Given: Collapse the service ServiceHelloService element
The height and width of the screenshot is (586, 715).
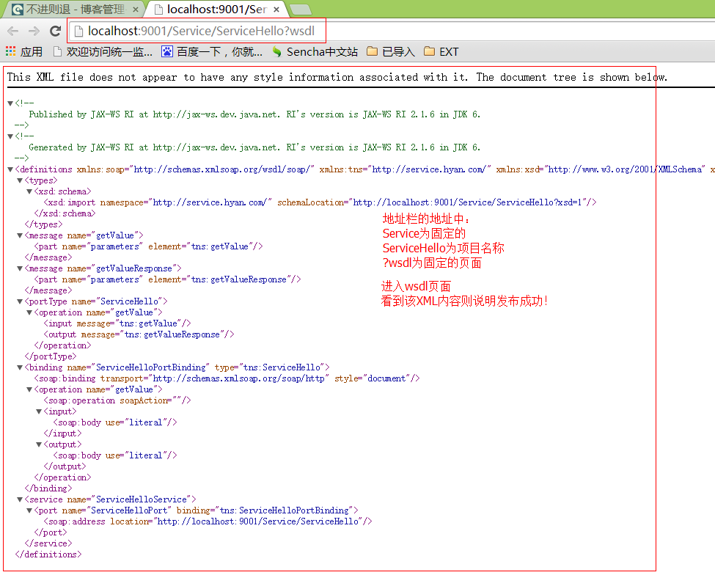Looking at the screenshot, I should pos(20,499).
